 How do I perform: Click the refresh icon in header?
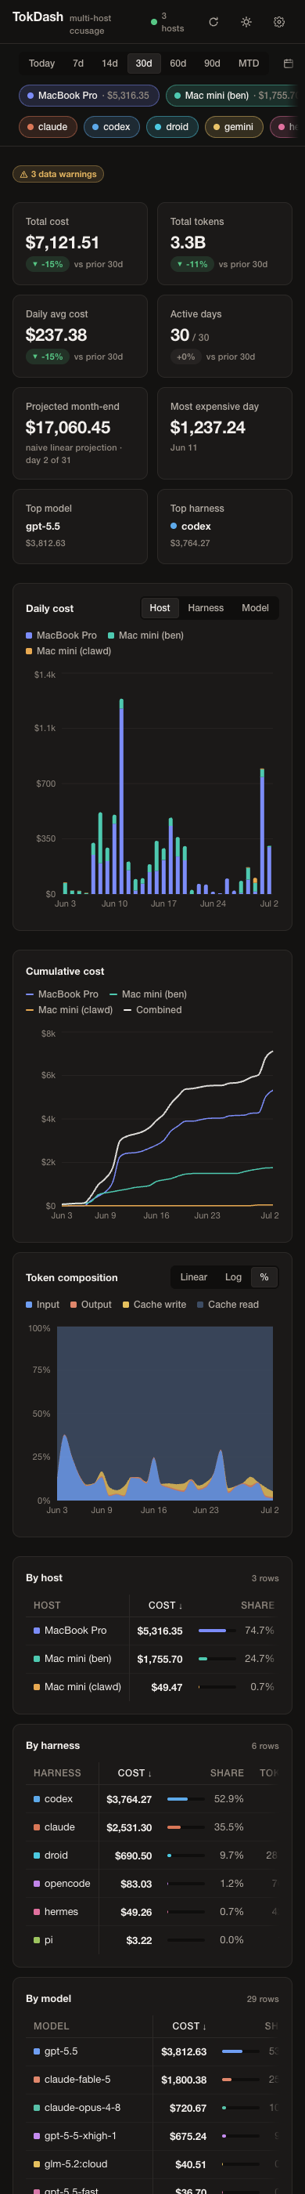point(213,22)
